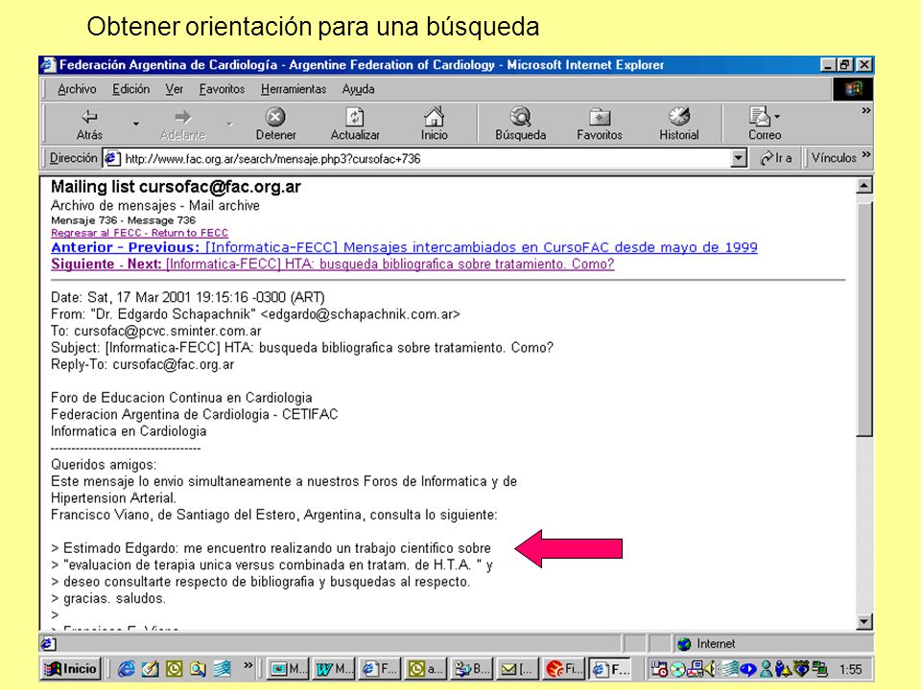921x690 pixels.
Task: Click the vertical scrollbar thumb
Action: [x=864, y=318]
